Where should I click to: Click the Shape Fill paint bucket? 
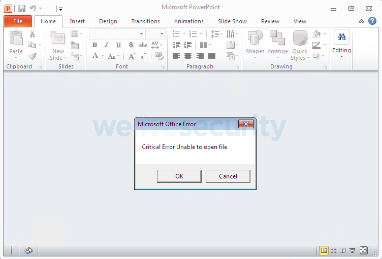tap(316, 33)
